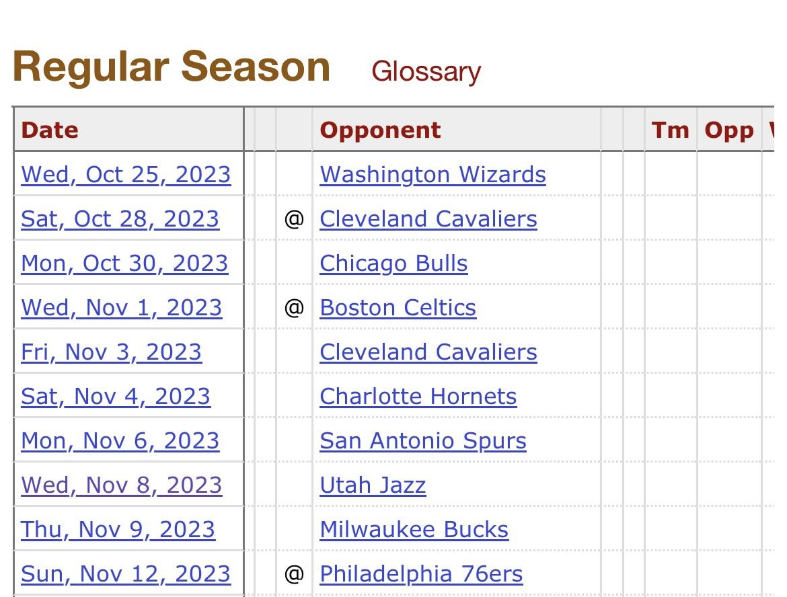Select the Charlotte Hornets link
Image resolution: width=787 pixels, height=597 pixels.
click(x=418, y=397)
